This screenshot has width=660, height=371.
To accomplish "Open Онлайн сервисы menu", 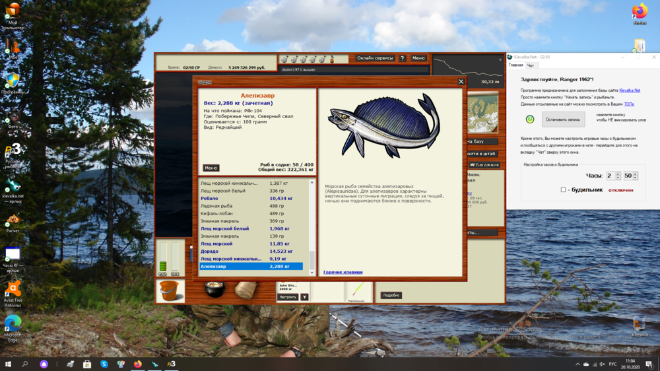I will 375,58.
